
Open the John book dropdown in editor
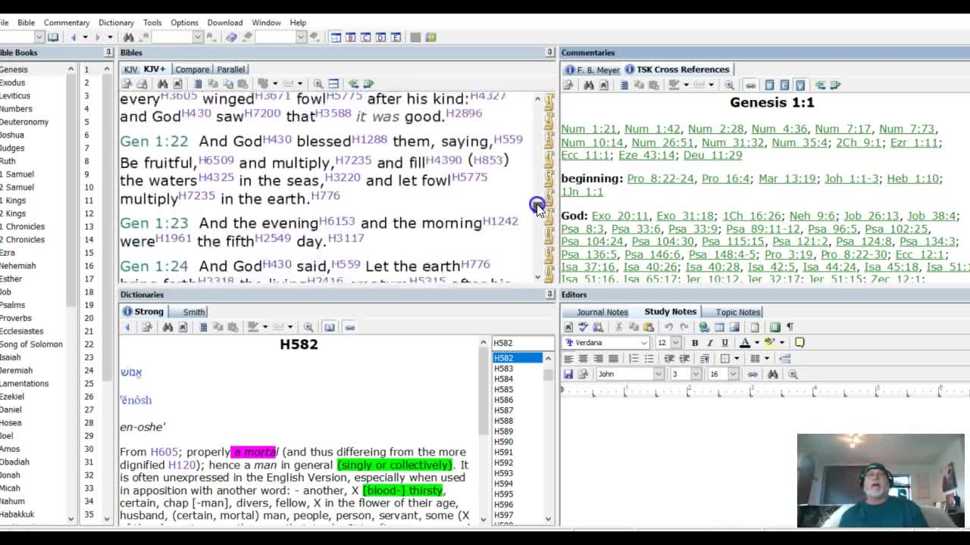point(657,374)
